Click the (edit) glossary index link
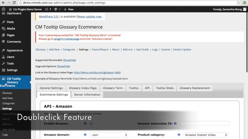The height and width of the screenshot is (139, 248). 118,73
